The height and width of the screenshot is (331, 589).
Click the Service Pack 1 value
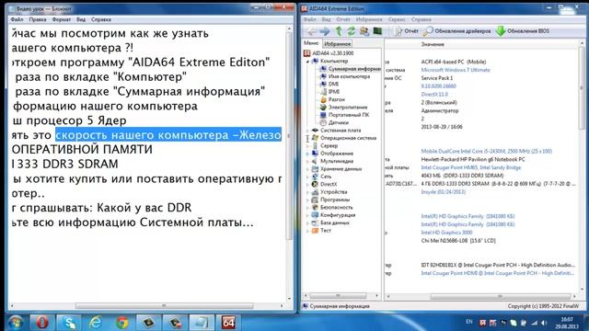437,78
